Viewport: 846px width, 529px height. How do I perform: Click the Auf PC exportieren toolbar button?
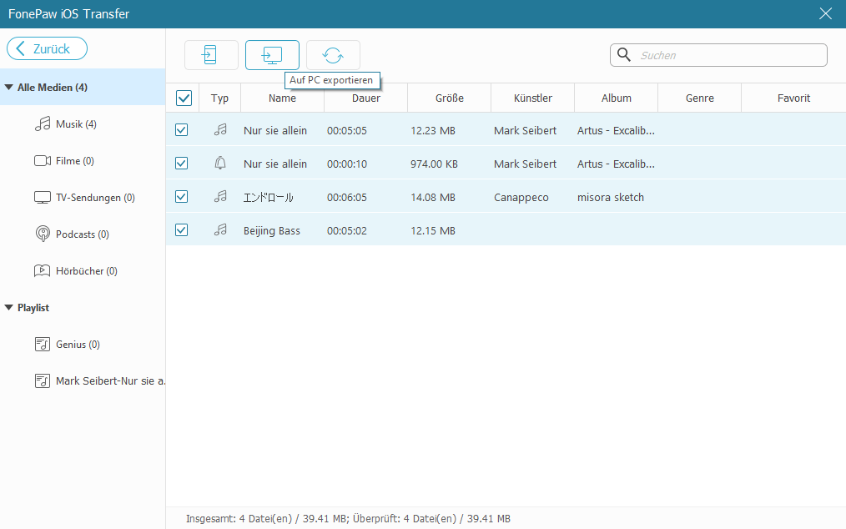pyautogui.click(x=272, y=55)
